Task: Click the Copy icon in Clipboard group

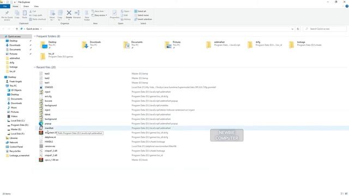Action: [17, 13]
